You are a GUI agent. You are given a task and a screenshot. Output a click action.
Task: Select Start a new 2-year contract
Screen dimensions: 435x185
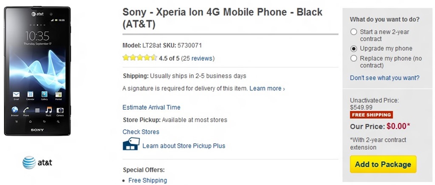tap(353, 32)
